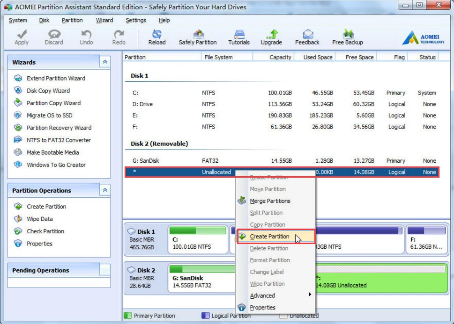Image resolution: width=454 pixels, height=324 pixels.
Task: Click the Disk 1 drive icon
Action: tap(132, 231)
